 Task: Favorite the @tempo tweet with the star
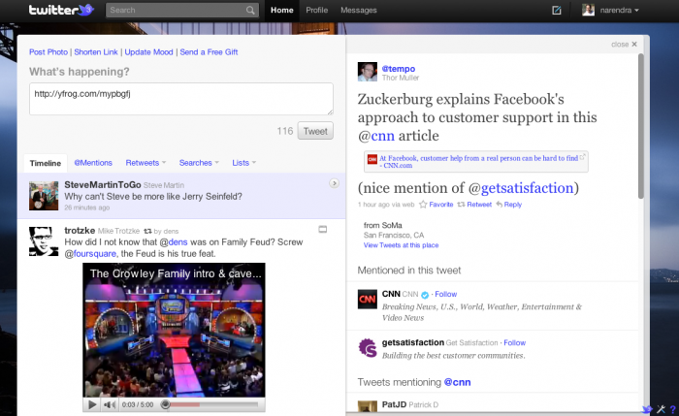click(x=436, y=205)
